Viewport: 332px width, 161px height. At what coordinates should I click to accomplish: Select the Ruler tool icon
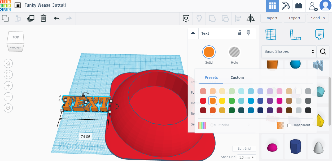tap(296, 34)
